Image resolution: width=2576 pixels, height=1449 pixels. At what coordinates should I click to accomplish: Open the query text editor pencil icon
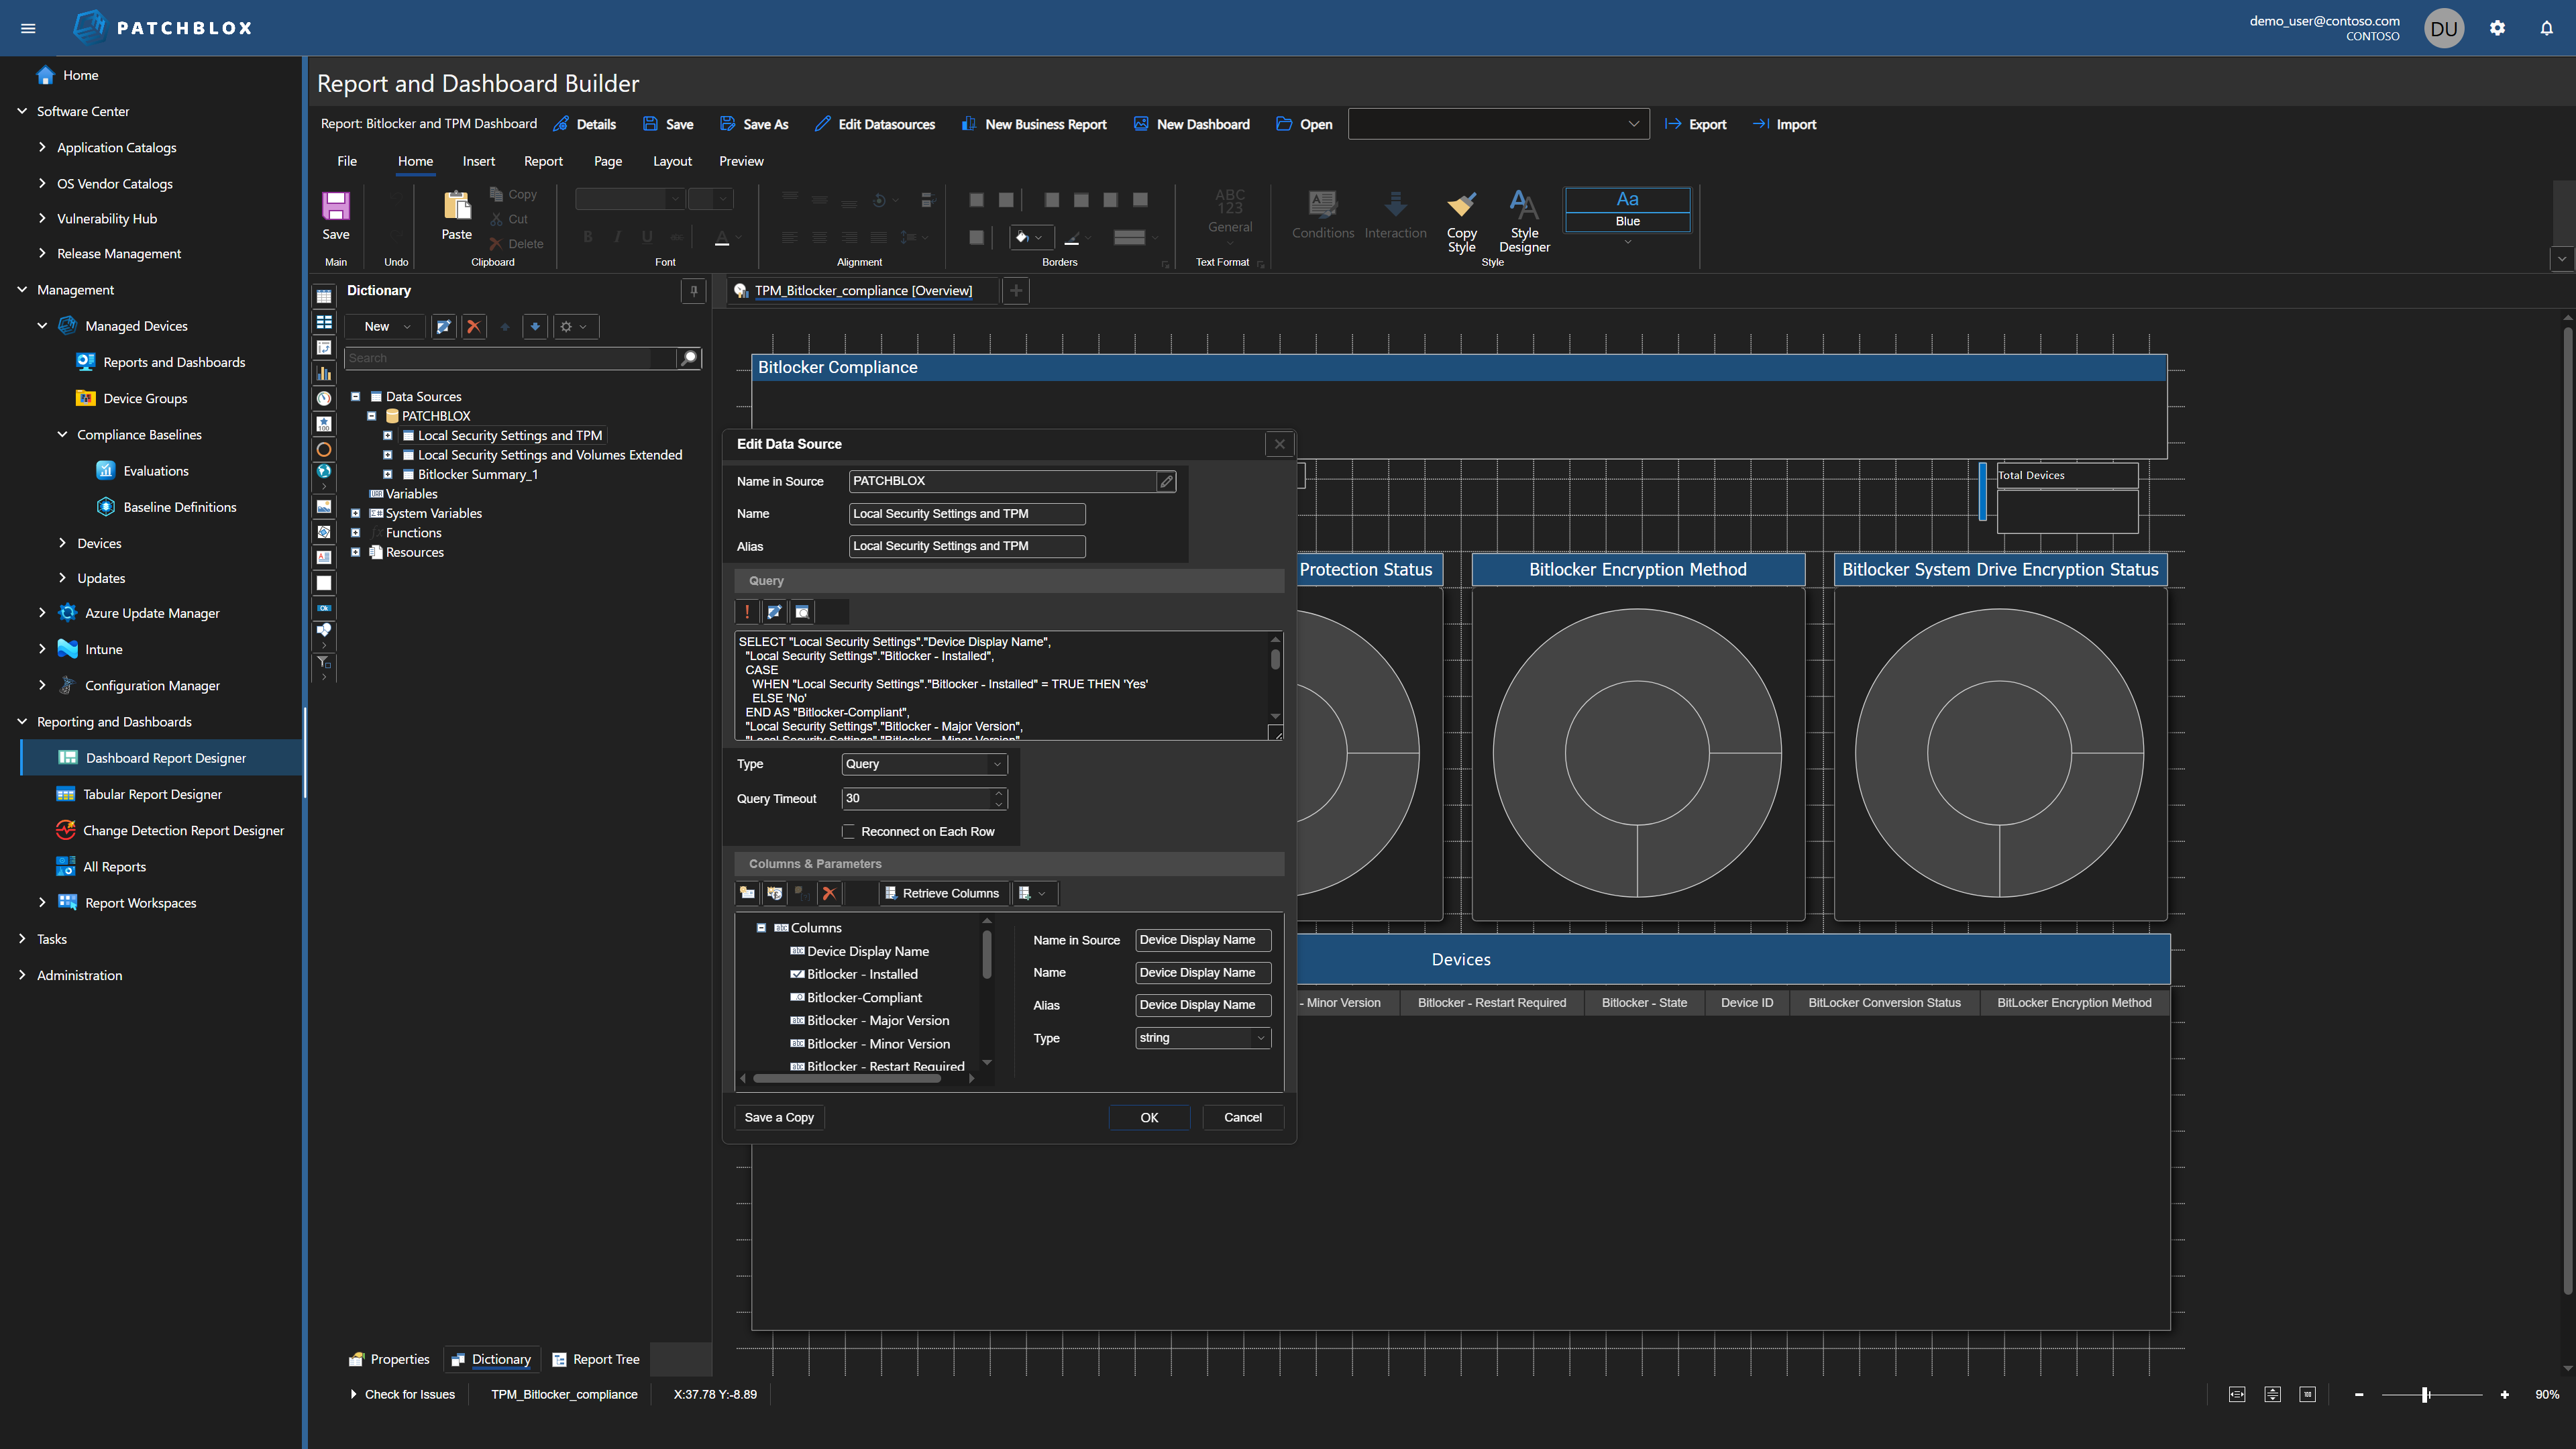click(x=774, y=611)
